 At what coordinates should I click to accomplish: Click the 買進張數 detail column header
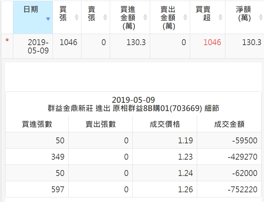(37, 124)
